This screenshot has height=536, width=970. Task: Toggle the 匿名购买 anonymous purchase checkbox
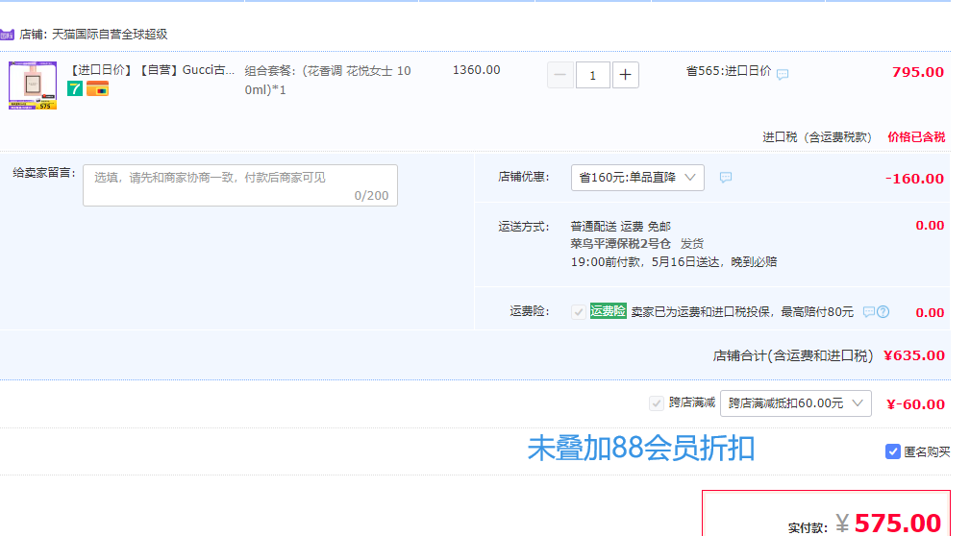coord(893,451)
